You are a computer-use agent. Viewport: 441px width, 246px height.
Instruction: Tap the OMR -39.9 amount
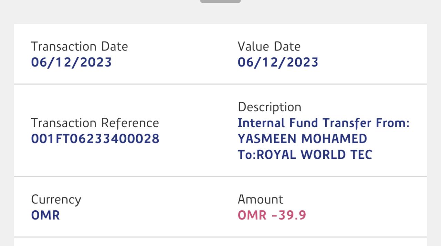click(x=271, y=215)
